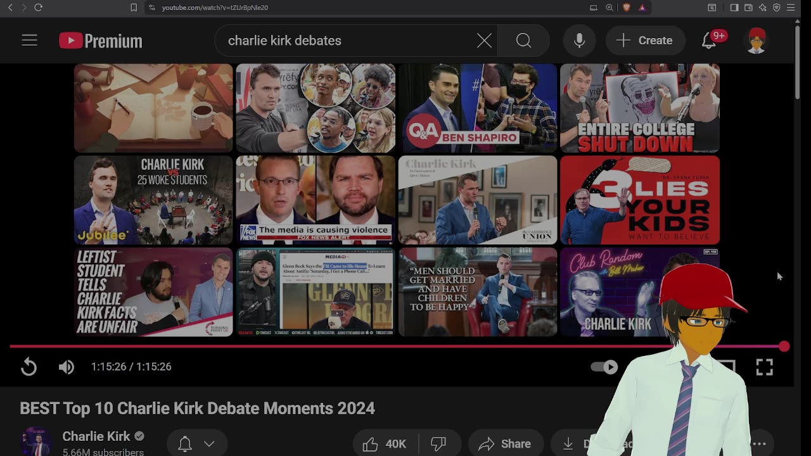Toggle the autoplay switch
Screen dimensions: 811x456
[x=604, y=367]
